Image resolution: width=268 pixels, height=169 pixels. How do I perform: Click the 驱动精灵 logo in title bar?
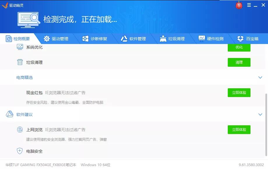click(5, 5)
